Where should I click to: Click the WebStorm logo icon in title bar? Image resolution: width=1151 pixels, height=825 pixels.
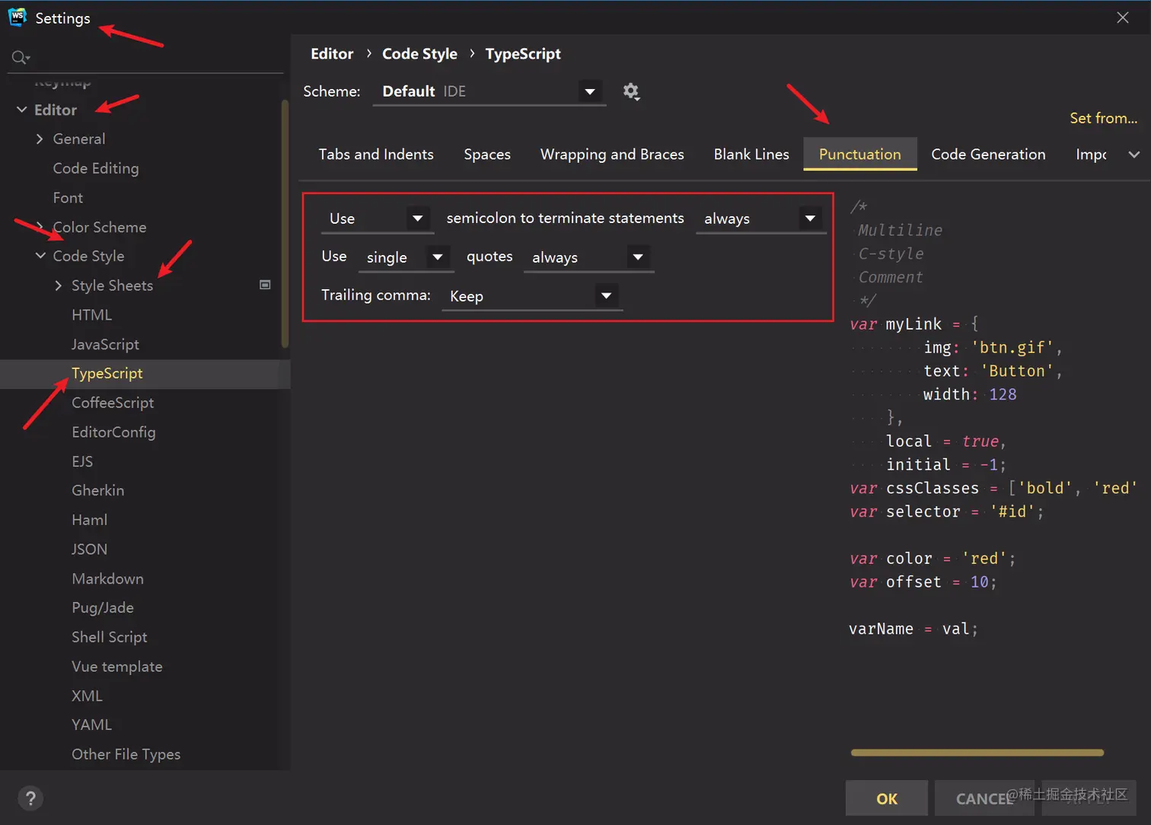tap(17, 17)
